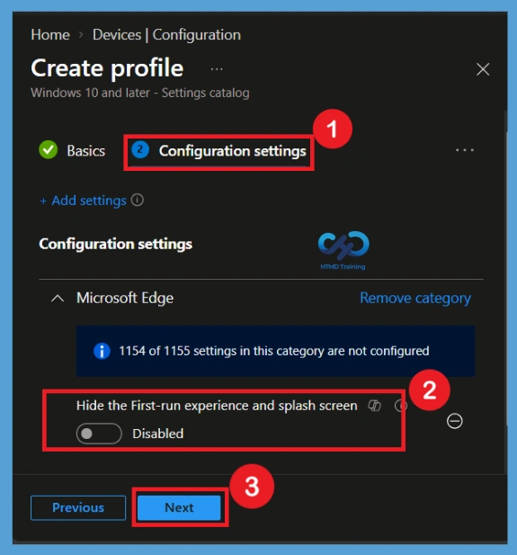
Task: Click the Configuration settings section heading
Action: [x=116, y=245]
